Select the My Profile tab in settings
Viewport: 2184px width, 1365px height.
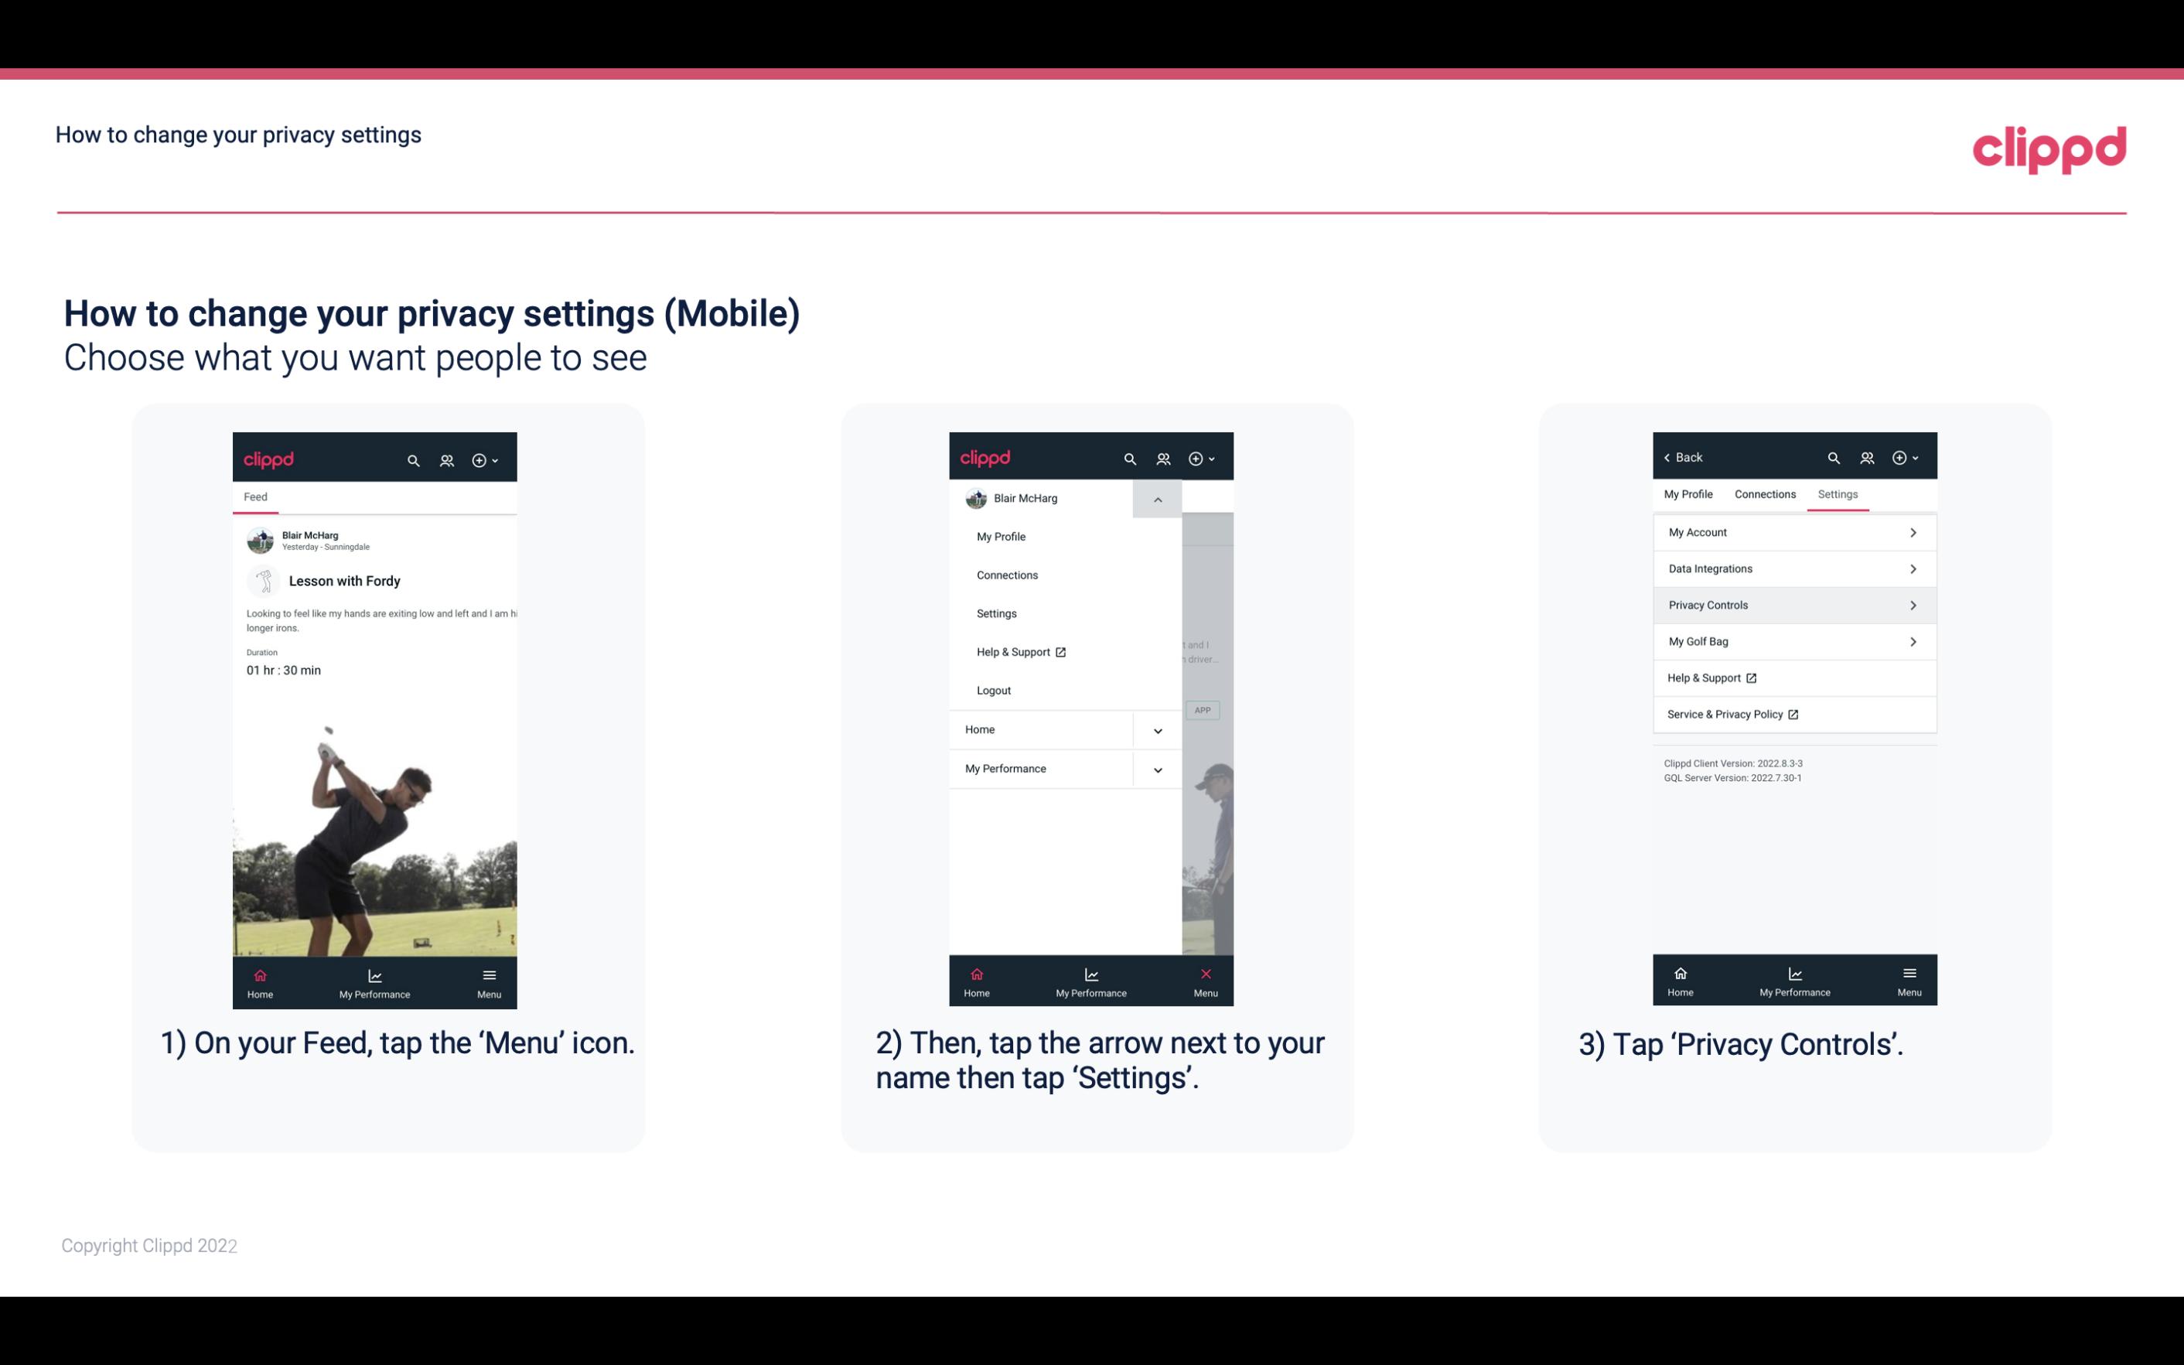1689,493
